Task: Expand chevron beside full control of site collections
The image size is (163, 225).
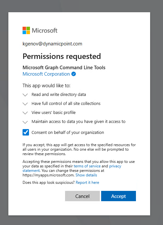Action: click(25, 104)
